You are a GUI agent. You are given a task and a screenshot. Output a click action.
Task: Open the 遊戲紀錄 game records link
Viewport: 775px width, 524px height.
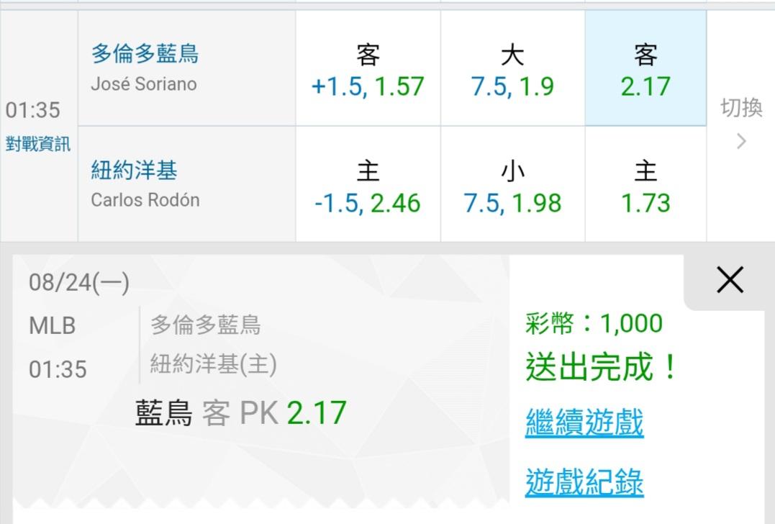584,482
